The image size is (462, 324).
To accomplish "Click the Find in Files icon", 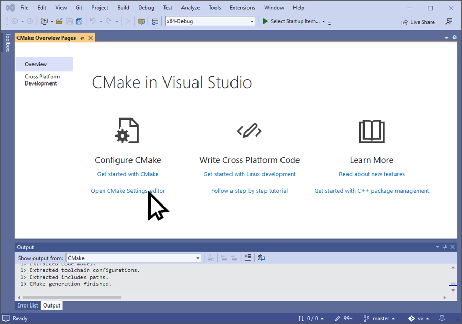I will 142,21.
